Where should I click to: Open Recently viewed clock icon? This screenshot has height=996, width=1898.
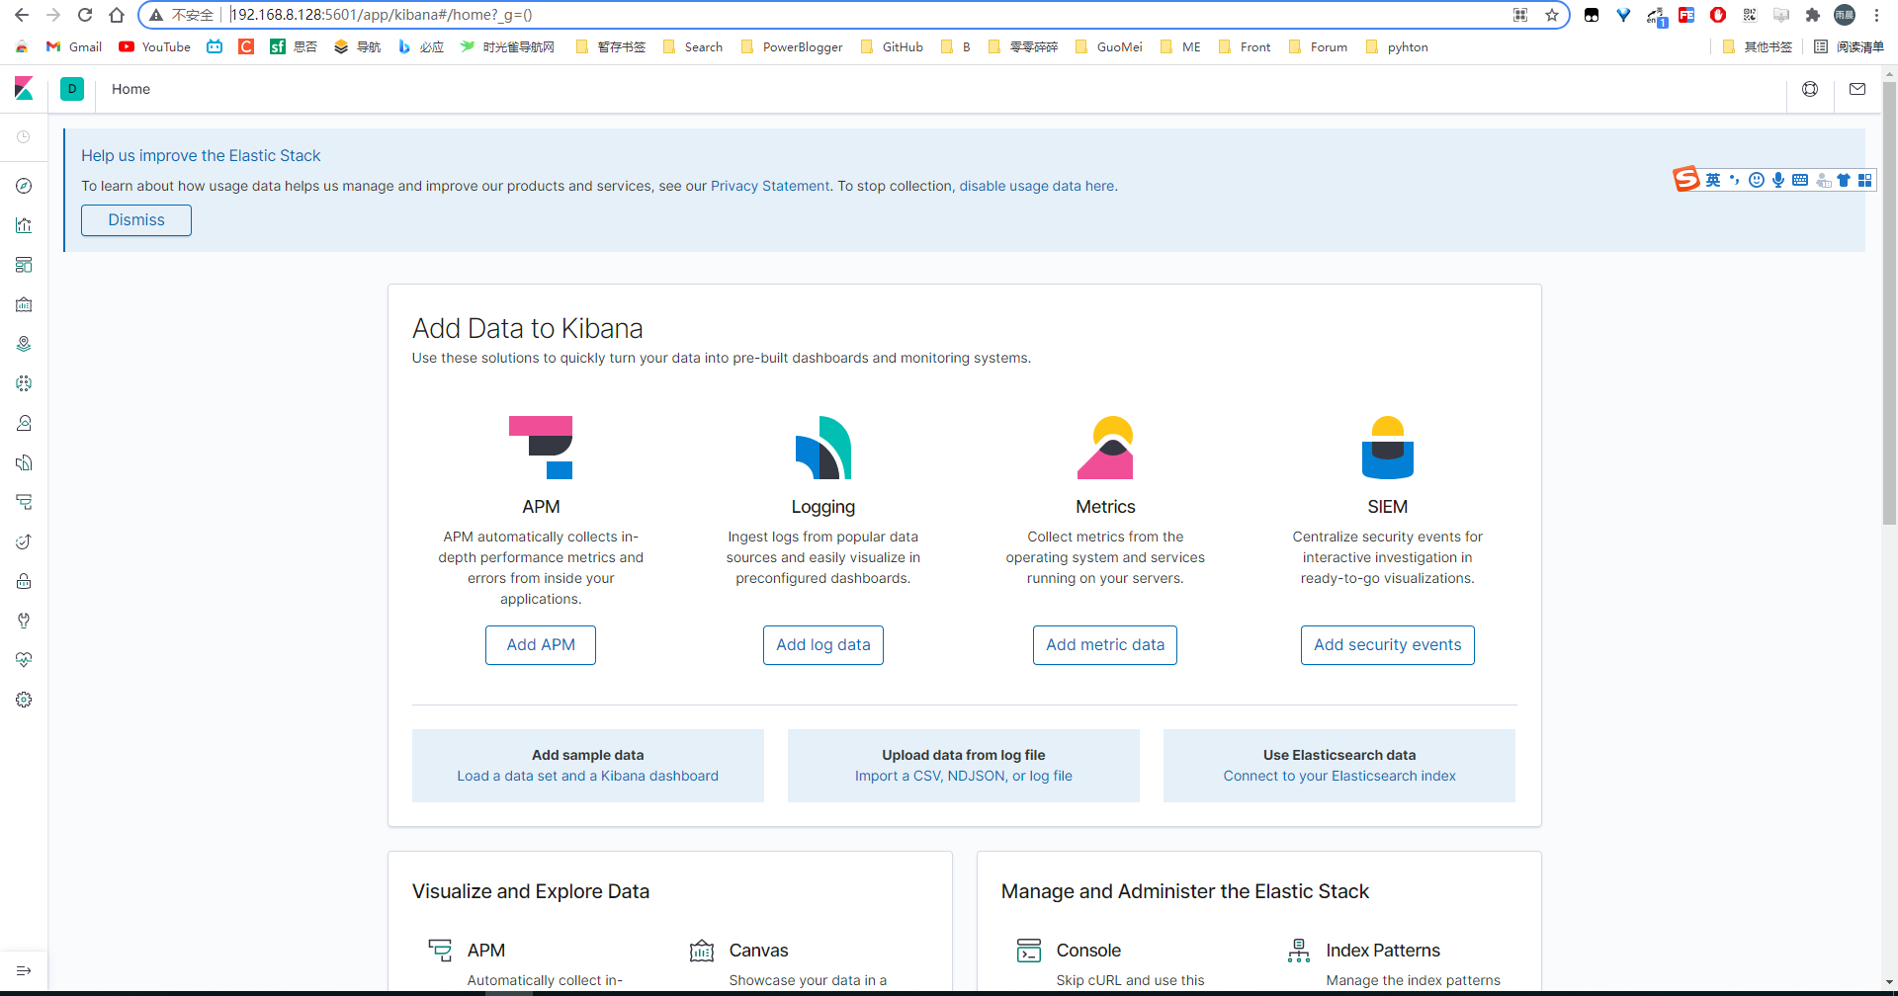tap(24, 137)
